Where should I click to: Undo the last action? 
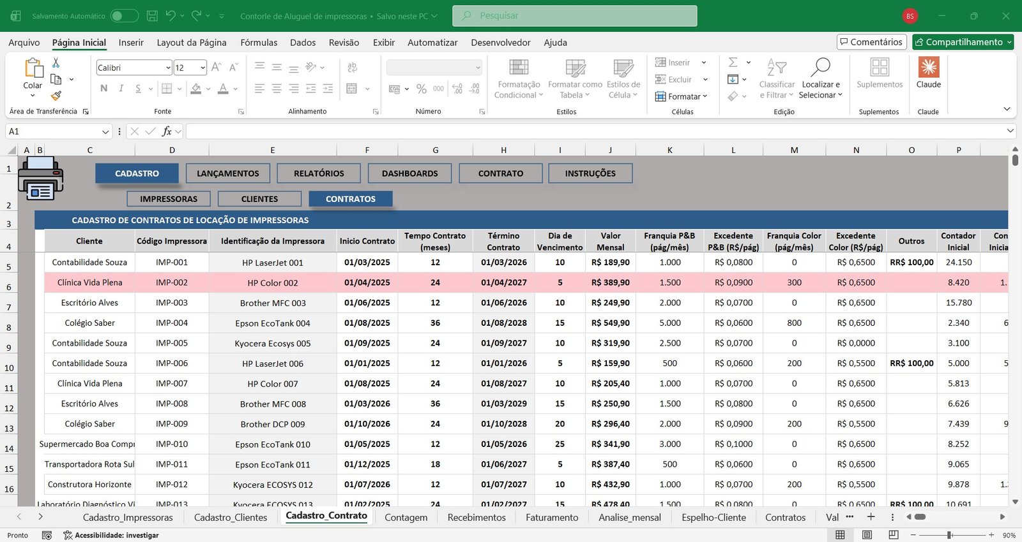point(171,16)
